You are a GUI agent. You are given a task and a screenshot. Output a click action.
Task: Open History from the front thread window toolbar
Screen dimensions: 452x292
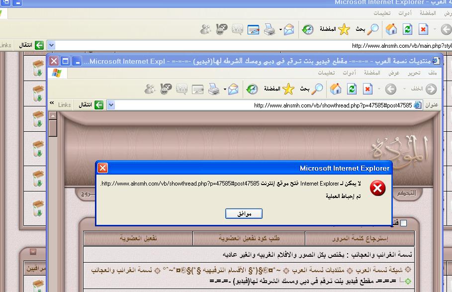(252, 89)
